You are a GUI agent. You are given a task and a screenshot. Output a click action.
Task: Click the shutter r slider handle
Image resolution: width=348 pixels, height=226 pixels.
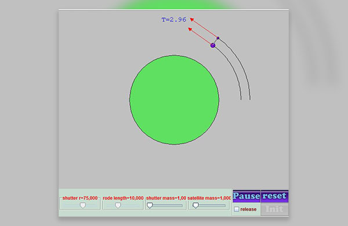(x=83, y=205)
